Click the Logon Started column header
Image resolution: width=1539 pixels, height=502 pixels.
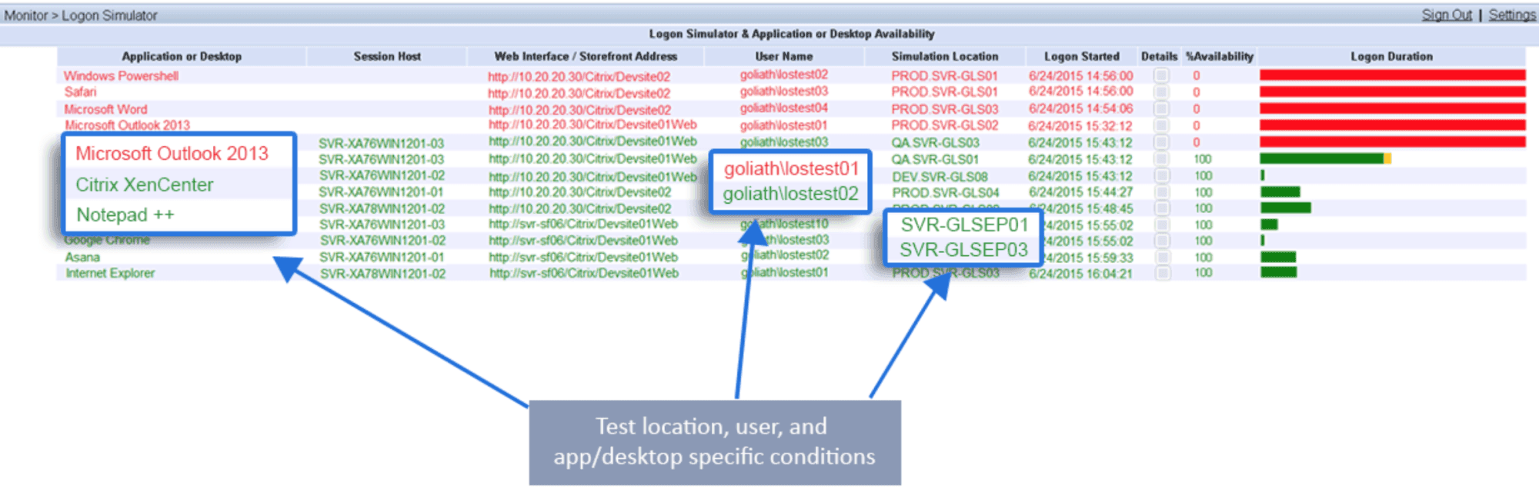tap(1082, 56)
